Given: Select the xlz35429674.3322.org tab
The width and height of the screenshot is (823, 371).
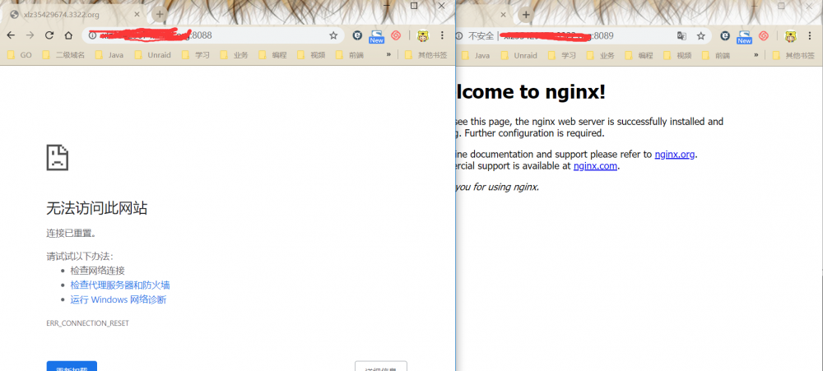Looking at the screenshot, I should click(74, 15).
